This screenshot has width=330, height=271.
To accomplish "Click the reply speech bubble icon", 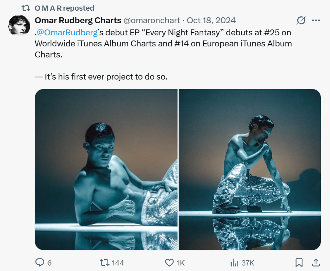I will coord(40,263).
